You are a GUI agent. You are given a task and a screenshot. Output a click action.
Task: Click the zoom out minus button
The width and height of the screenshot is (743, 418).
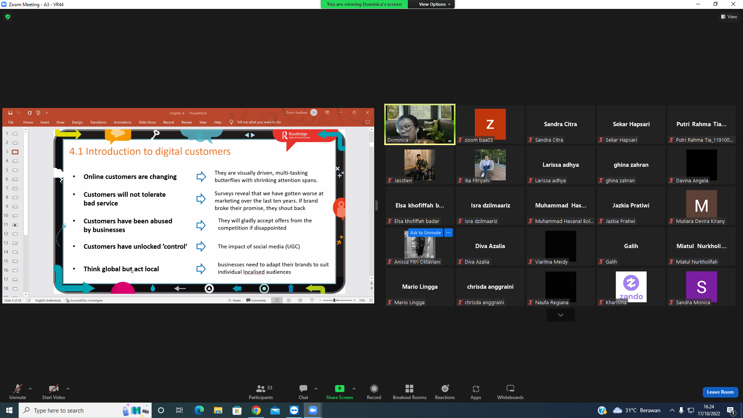(320, 300)
